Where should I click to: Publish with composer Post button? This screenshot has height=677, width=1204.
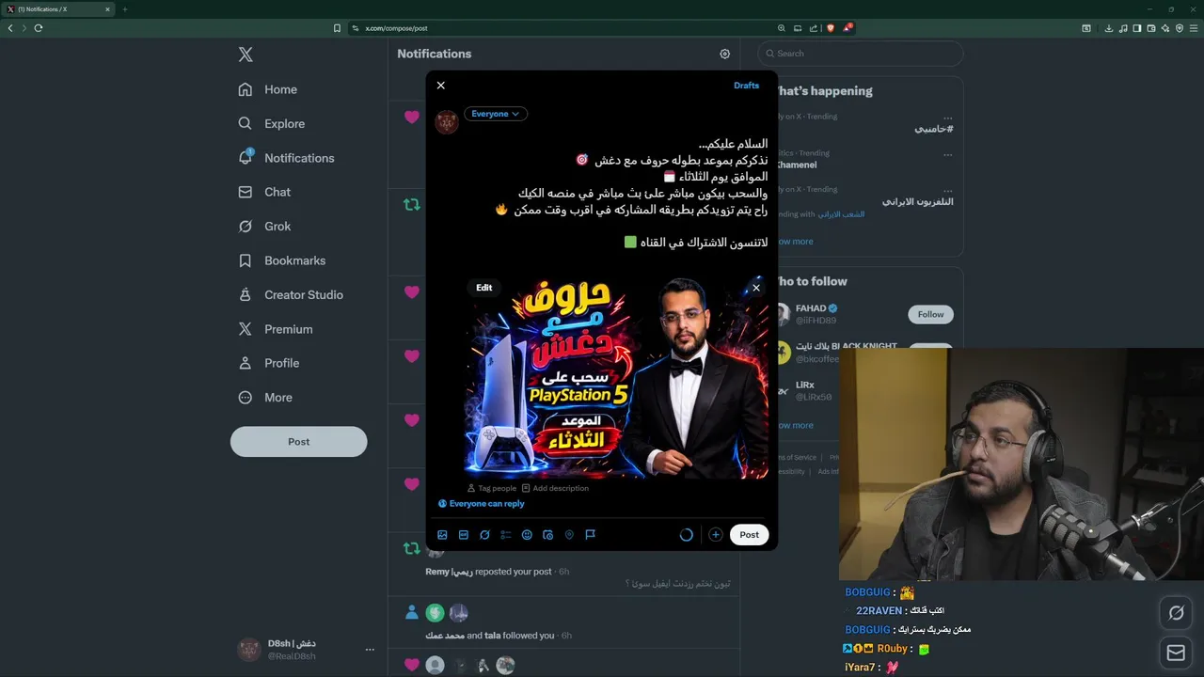point(749,535)
